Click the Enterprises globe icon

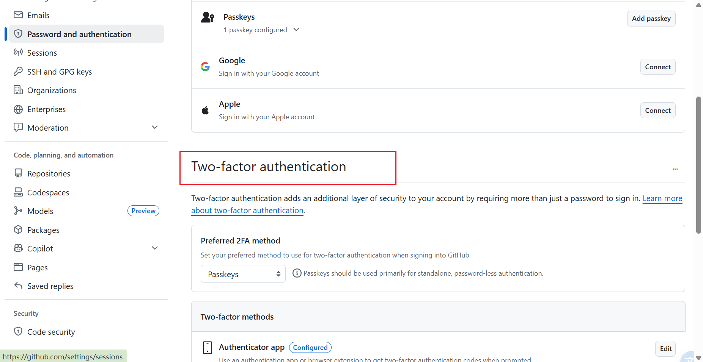(x=18, y=109)
